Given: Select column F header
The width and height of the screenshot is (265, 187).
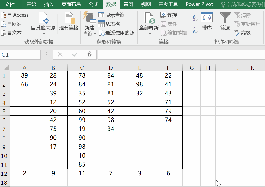Looking at the screenshot, I should point(168,68).
